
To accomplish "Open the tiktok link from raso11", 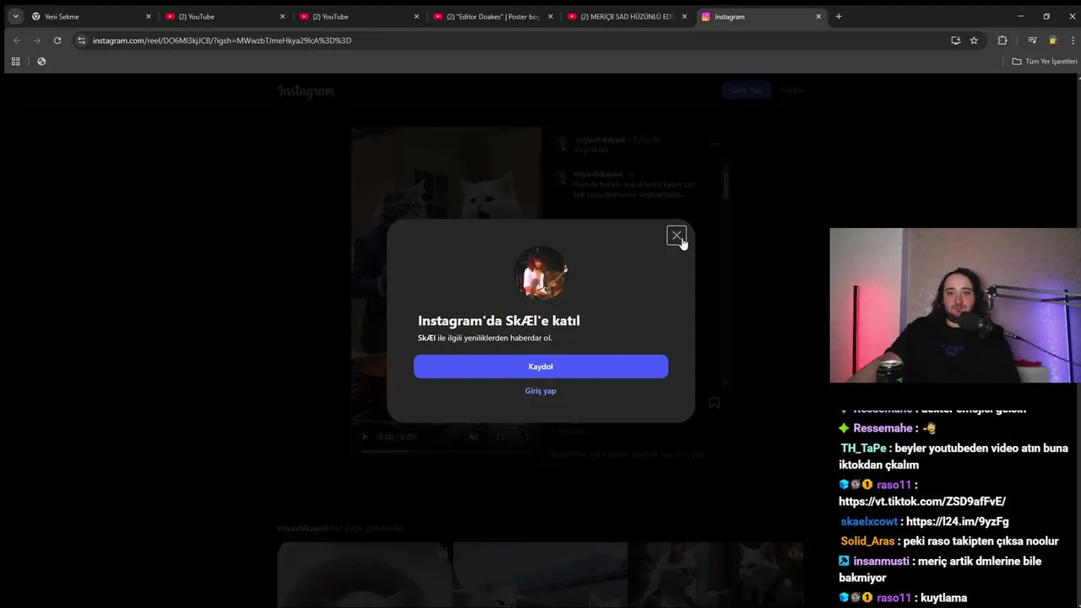I will point(922,502).
